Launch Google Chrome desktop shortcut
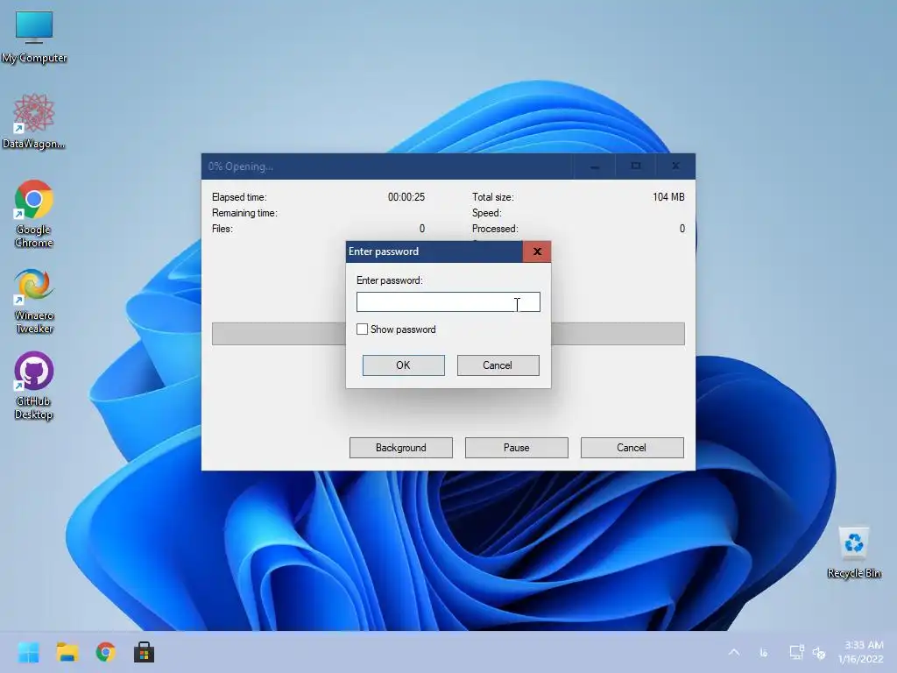This screenshot has width=897, height=673. (x=34, y=214)
